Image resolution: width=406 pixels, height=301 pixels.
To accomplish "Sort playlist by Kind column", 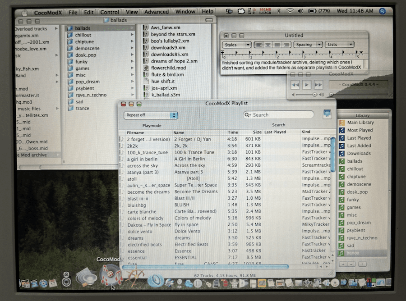I will tap(305, 132).
